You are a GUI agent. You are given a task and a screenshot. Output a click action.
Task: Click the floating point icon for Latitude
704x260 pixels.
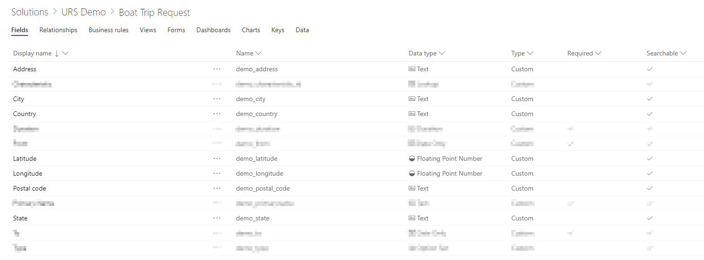412,158
